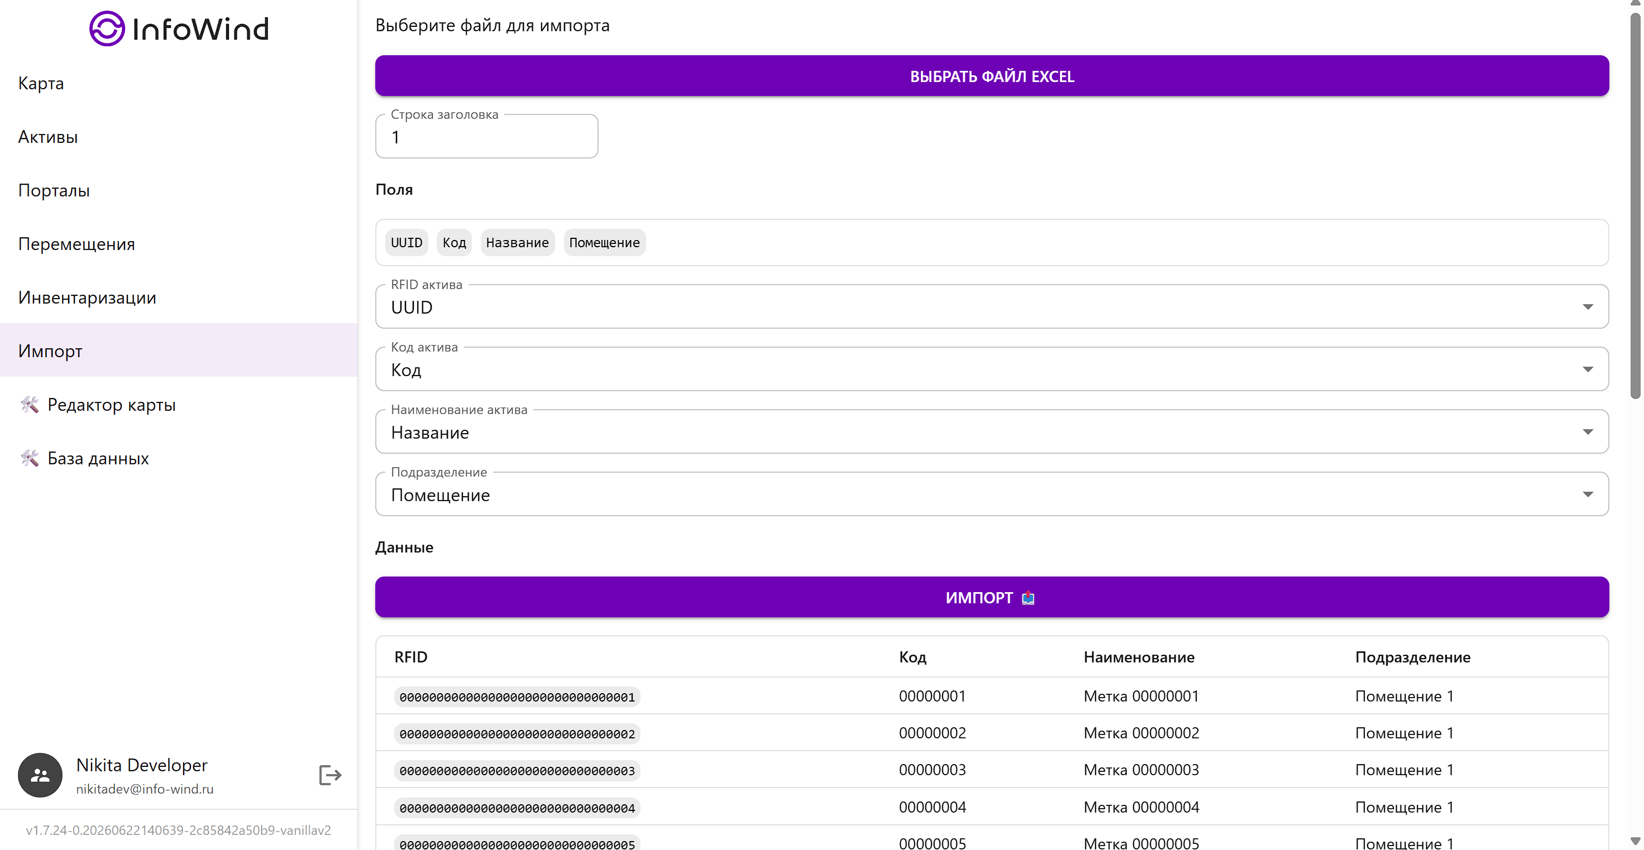Viewport: 1644px width, 850px height.
Task: Click the tools icon beside База данных
Action: [30, 458]
